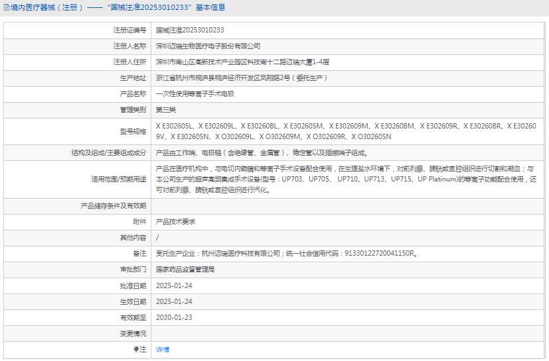549x361 pixels.
Task: Click the 批准日期 label
Action: point(133,285)
